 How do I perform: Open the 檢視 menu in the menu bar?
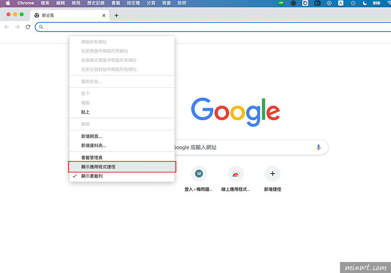pyautogui.click(x=76, y=3)
